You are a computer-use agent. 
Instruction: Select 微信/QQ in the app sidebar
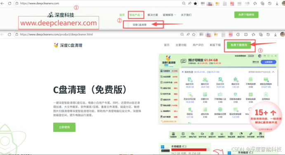pyautogui.click(x=169, y=88)
